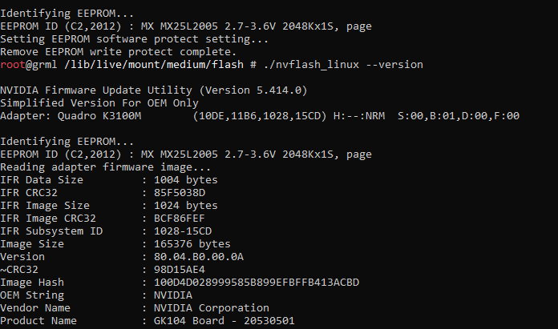This screenshot has width=558, height=329.
Task: Click the Remove EEPROM write protect complete line
Action: coord(118,52)
